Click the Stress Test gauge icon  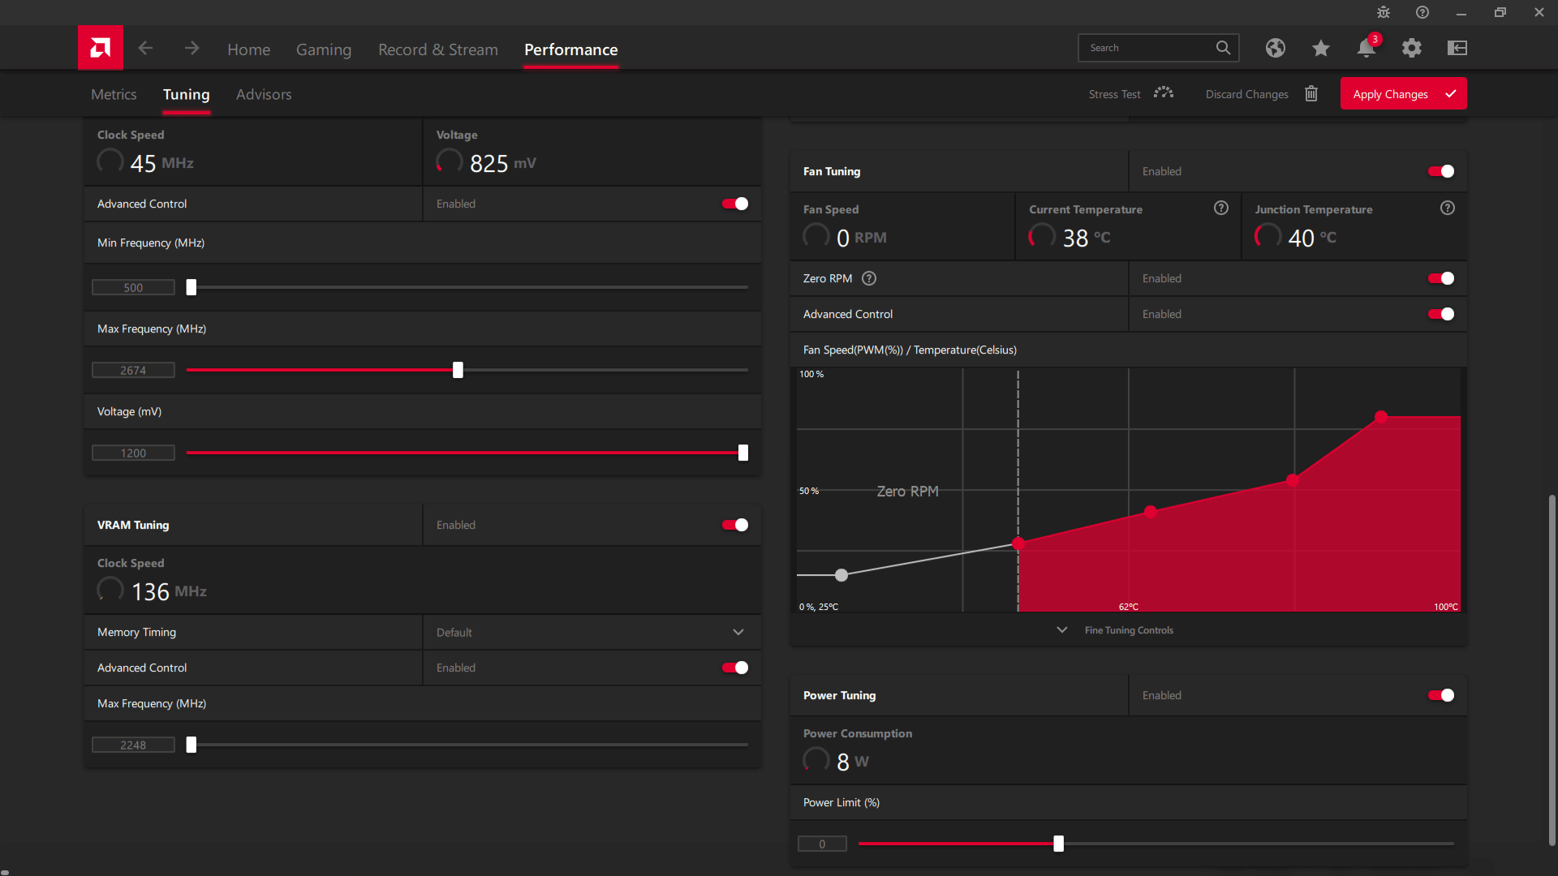coord(1164,93)
